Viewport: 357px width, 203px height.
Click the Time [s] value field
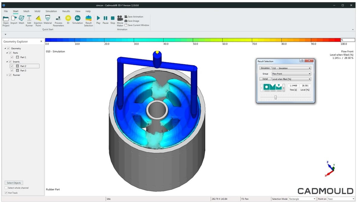point(293,86)
